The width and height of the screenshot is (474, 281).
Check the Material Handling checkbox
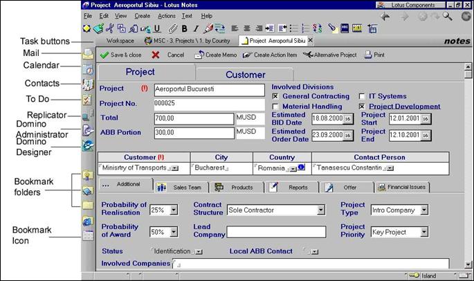pos(276,107)
